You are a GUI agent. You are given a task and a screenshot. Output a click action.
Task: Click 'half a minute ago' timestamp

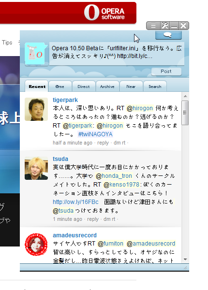point(73,143)
